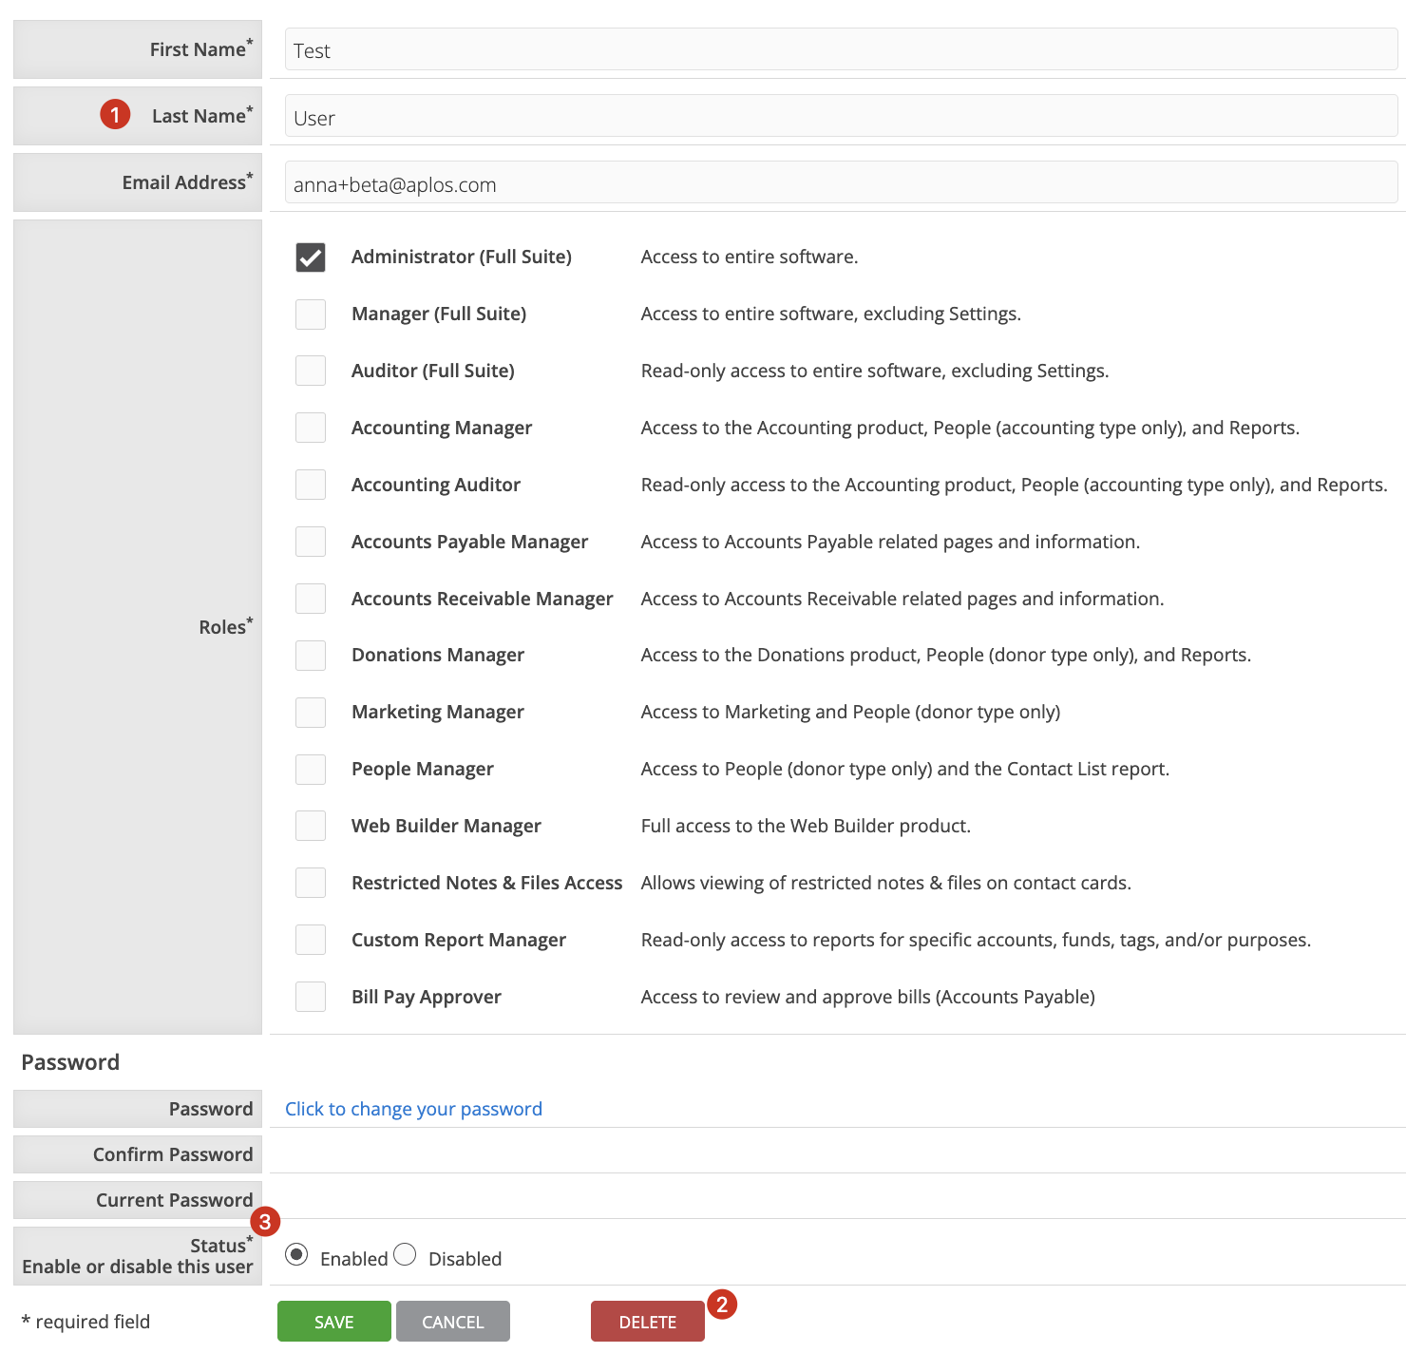
Task: Check the Donations Manager role
Action: [311, 656]
